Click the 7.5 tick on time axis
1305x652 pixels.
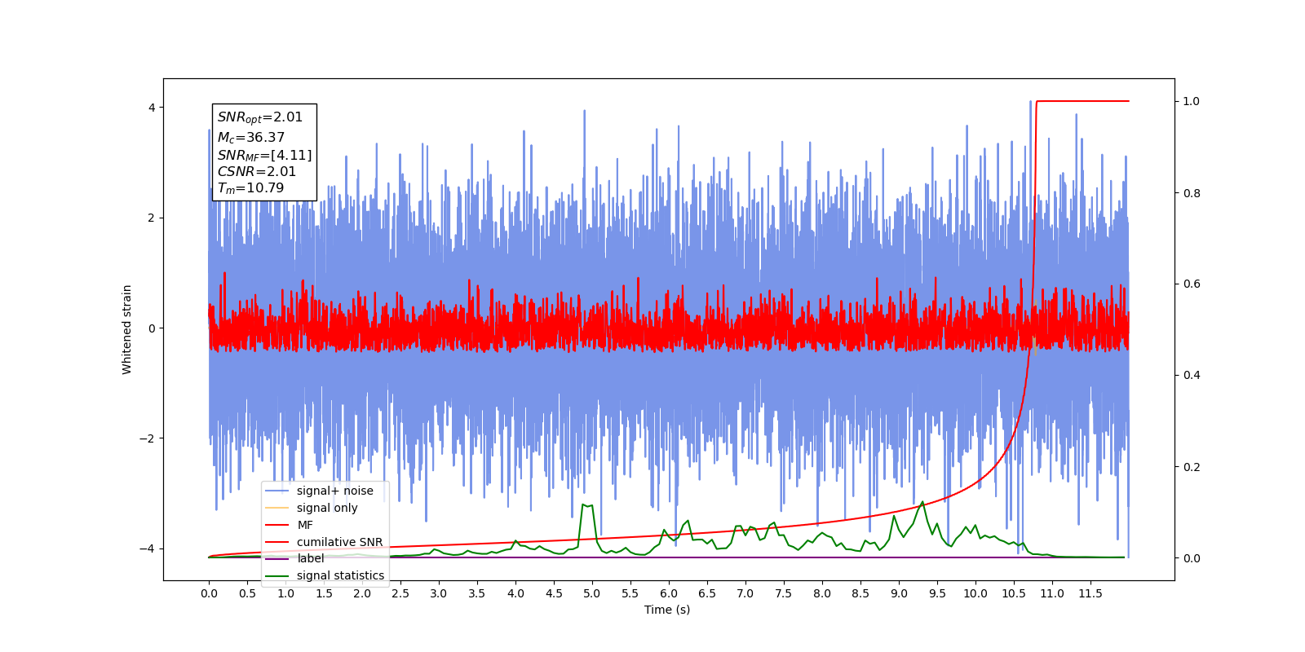784,593
